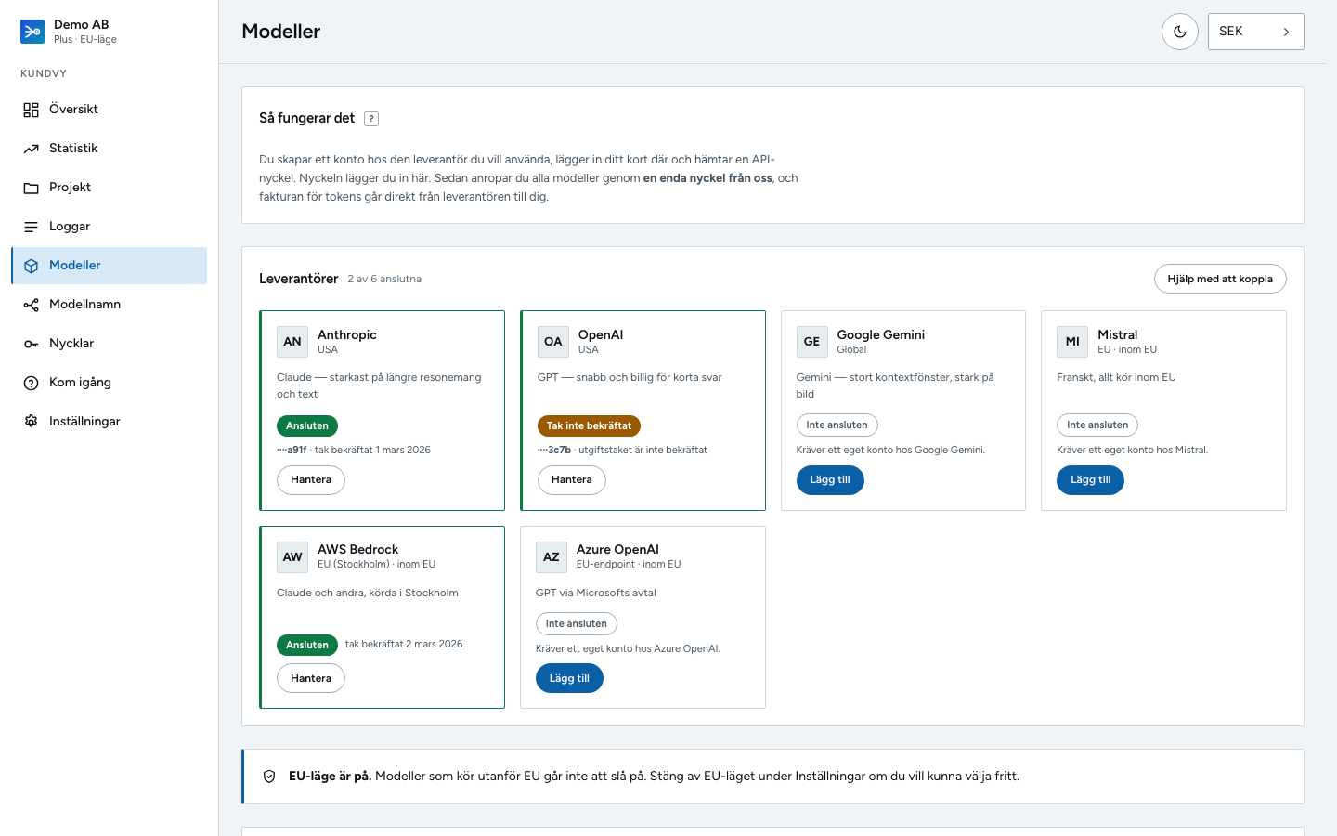
Task: Click the Modeller cube icon
Action: [32, 266]
